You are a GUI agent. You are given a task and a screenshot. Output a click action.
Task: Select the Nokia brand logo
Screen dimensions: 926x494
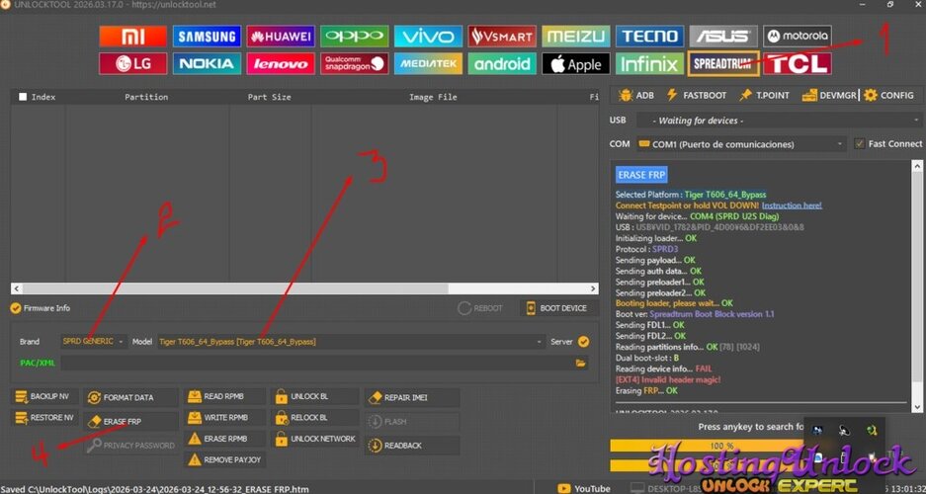pyautogui.click(x=207, y=64)
